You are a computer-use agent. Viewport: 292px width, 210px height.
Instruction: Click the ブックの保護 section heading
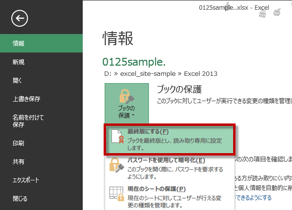pos(179,89)
